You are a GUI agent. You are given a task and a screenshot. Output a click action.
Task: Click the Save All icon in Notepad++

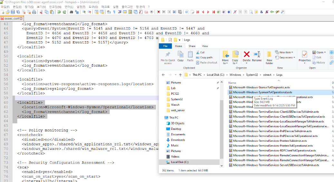click(x=18, y=12)
